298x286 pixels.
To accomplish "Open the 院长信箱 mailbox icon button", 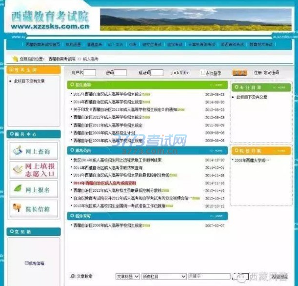I will [x=34, y=208].
